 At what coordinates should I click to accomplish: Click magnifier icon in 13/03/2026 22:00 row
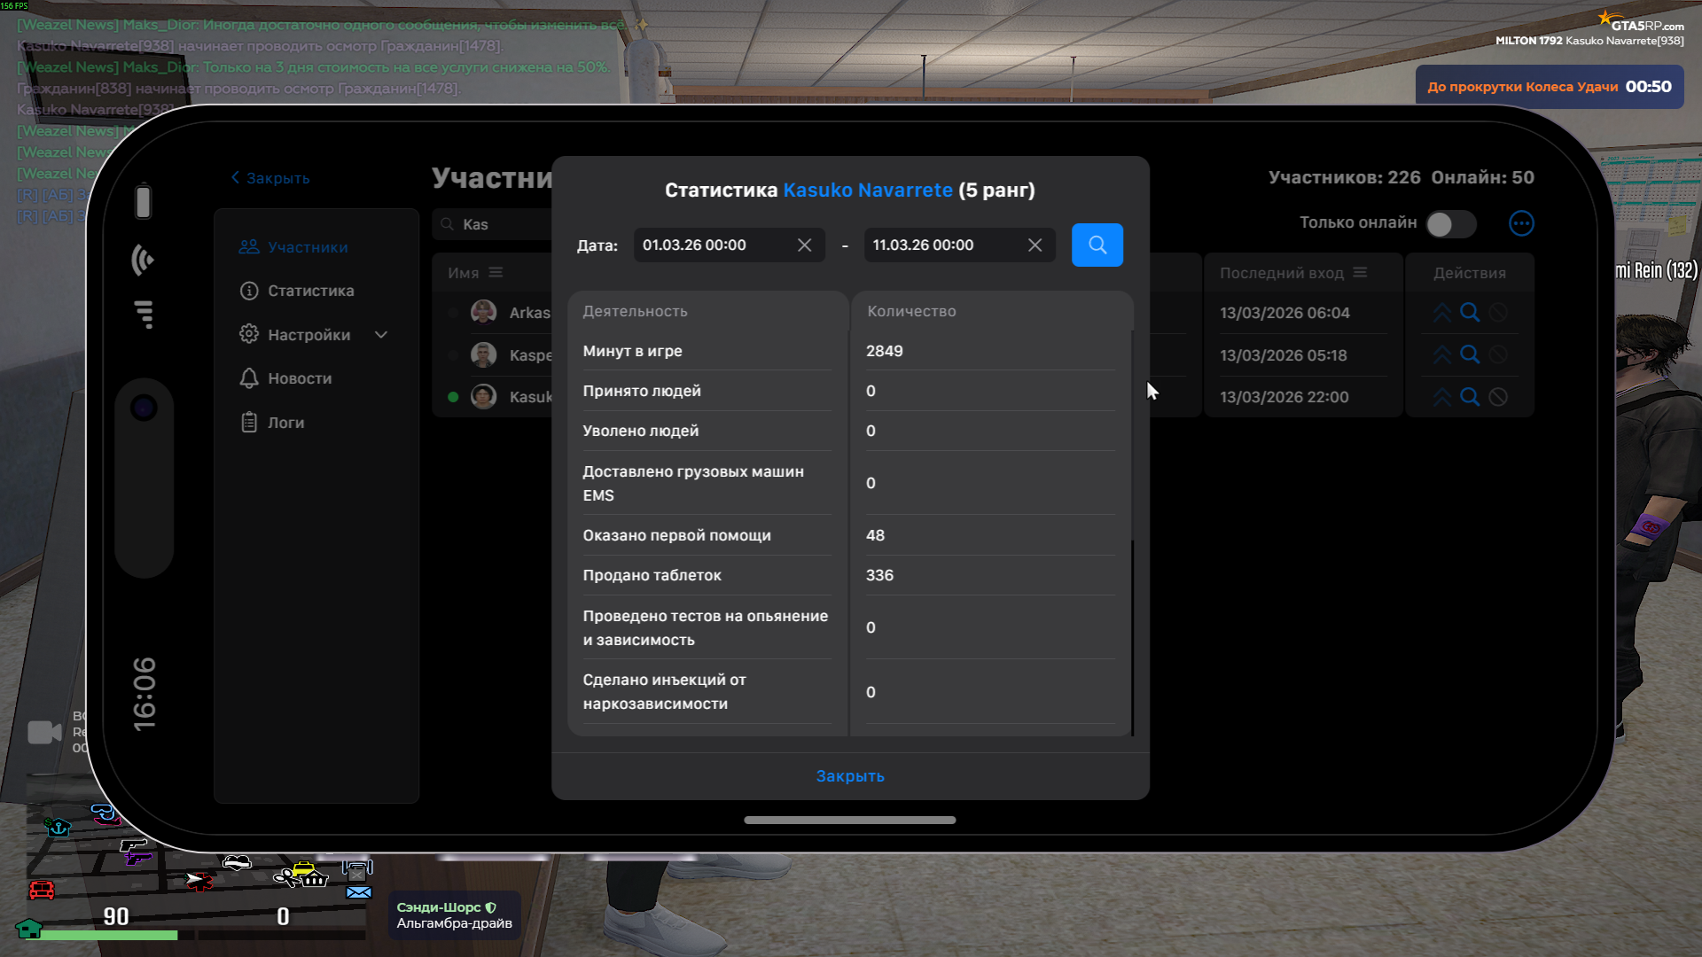click(1470, 397)
